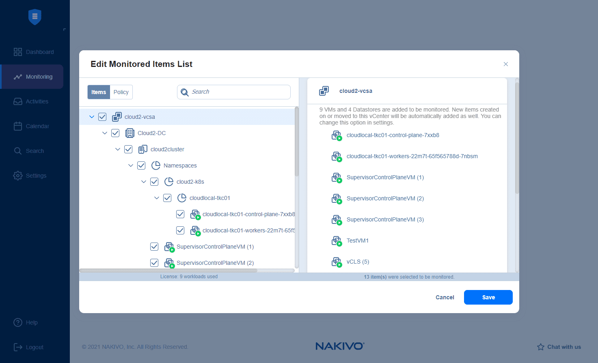This screenshot has height=363, width=598.
Task: Uncheck the cloud2-k8s checkbox
Action: click(x=154, y=182)
